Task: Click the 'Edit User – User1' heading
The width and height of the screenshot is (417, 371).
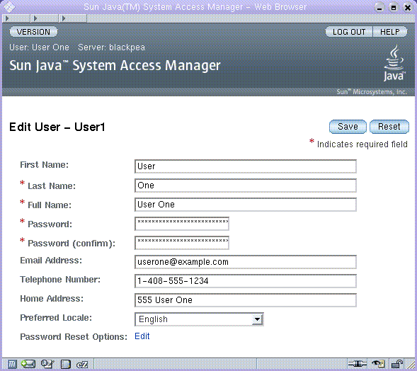Action: pyautogui.click(x=57, y=127)
